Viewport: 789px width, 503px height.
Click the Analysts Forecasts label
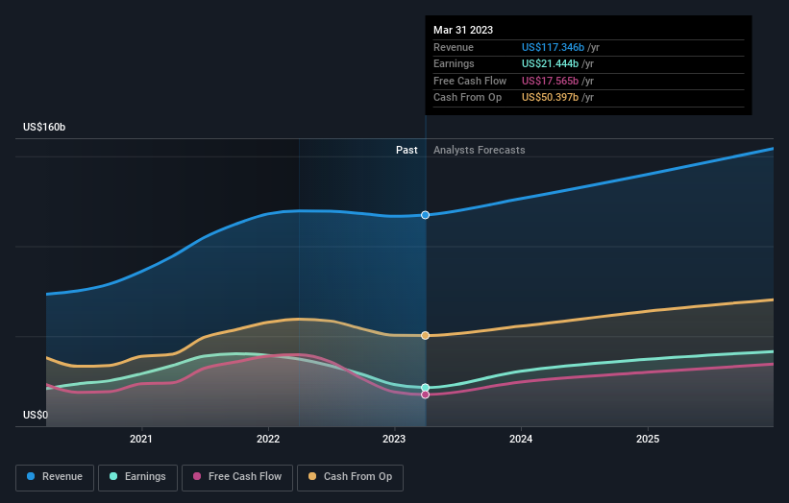(x=479, y=150)
